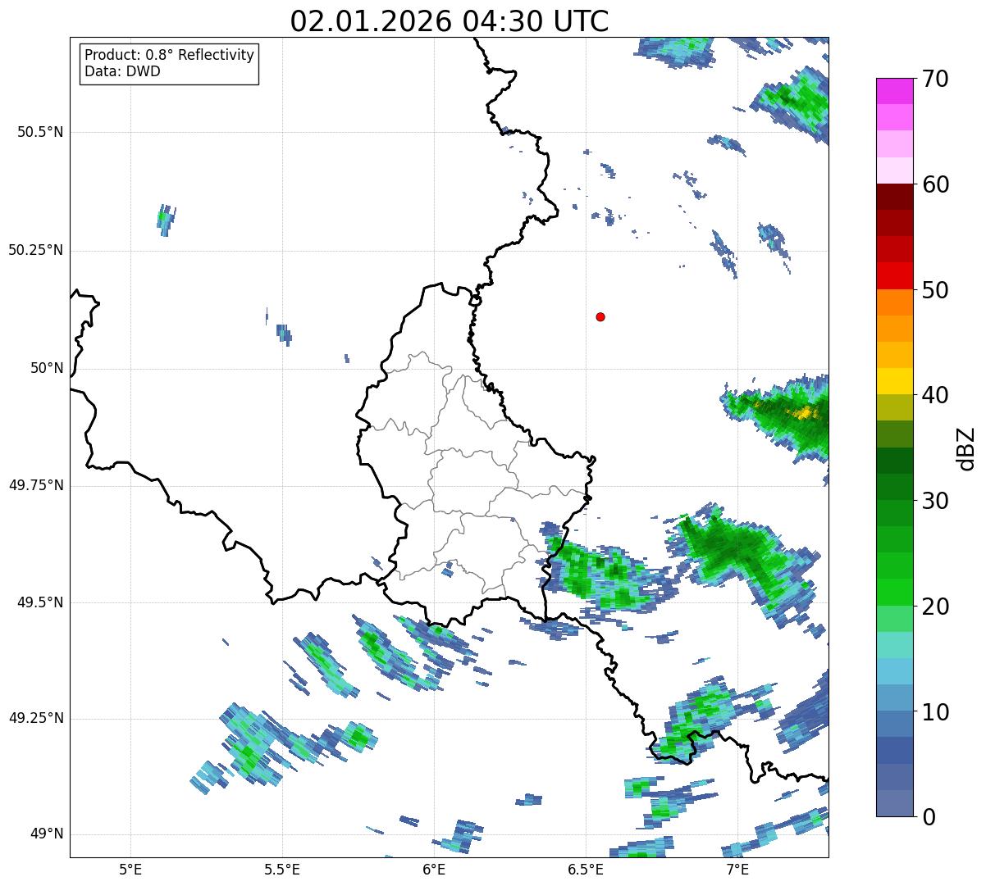Click the 5°E longitude label
Screen dimensions: 986x886
(x=130, y=869)
